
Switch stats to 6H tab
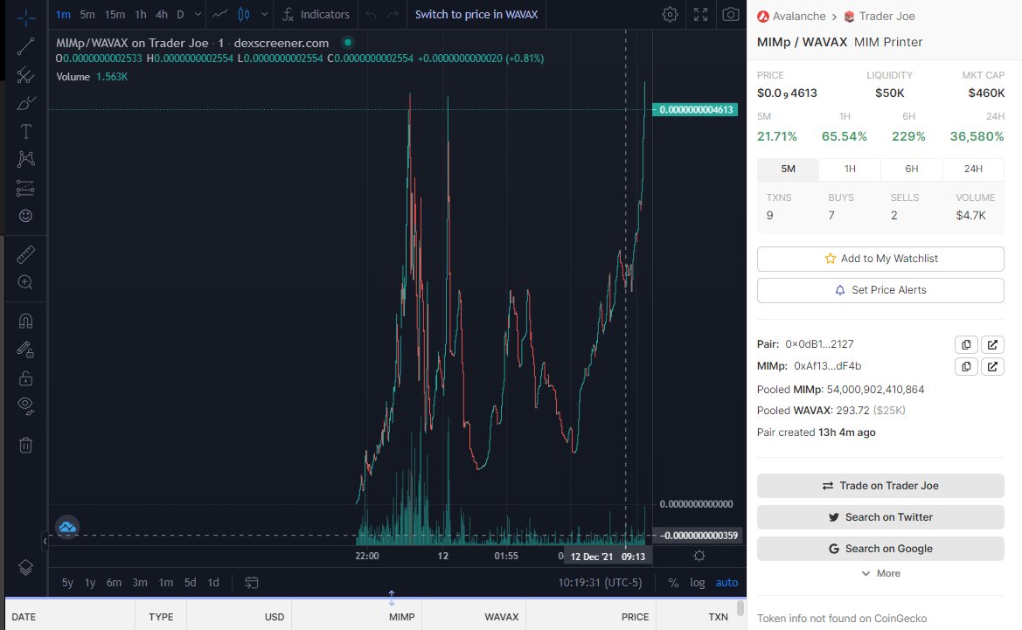[x=911, y=169]
